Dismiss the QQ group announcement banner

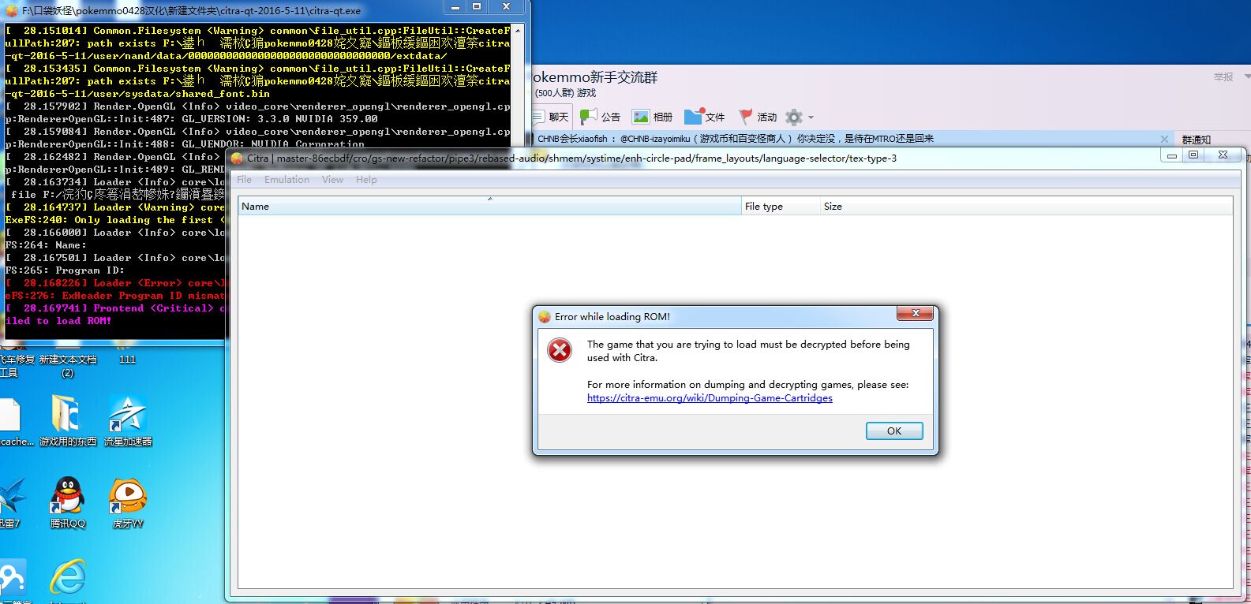(1164, 139)
